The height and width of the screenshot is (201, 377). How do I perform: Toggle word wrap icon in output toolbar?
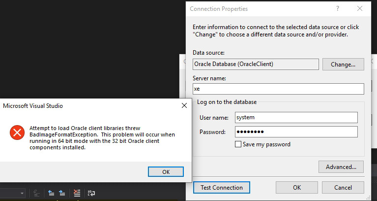coord(91,193)
